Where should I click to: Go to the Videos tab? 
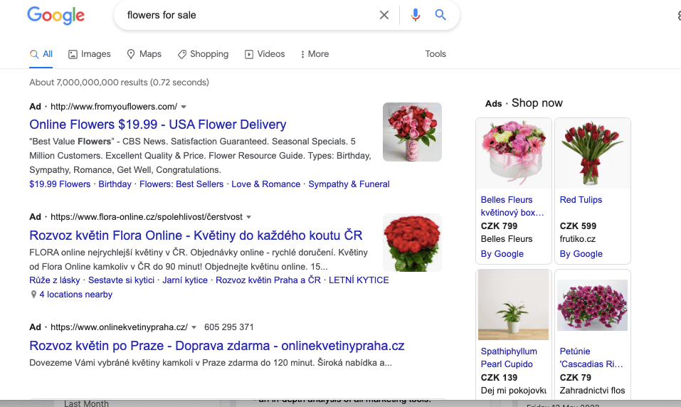tap(265, 54)
